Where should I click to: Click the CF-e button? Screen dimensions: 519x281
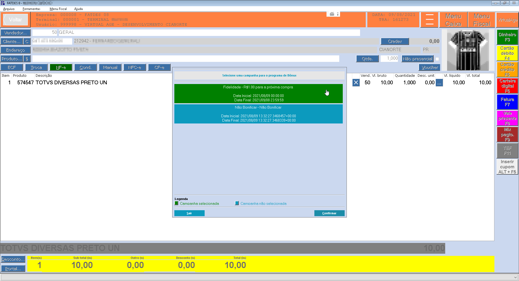159,67
